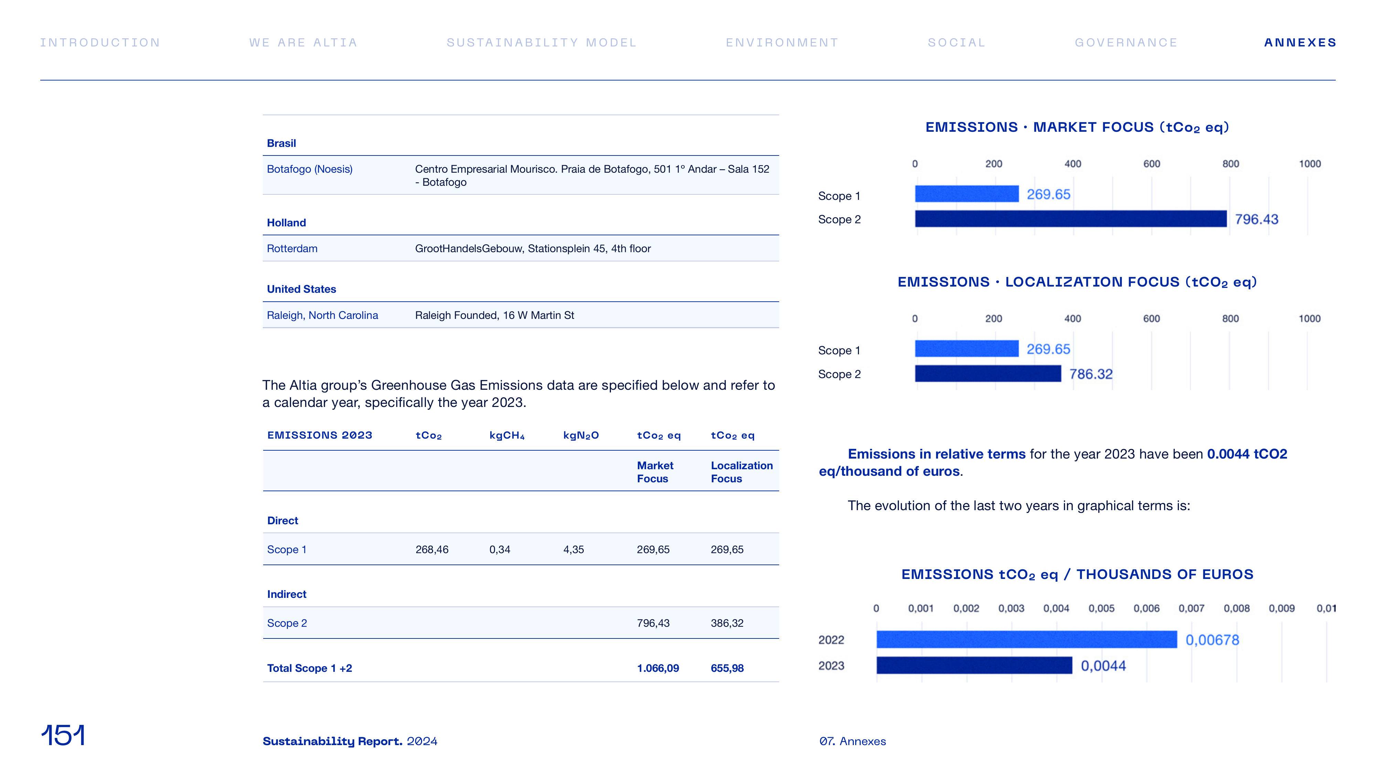Select the United States country heading
The height and width of the screenshot is (774, 1376).
pyautogui.click(x=301, y=289)
